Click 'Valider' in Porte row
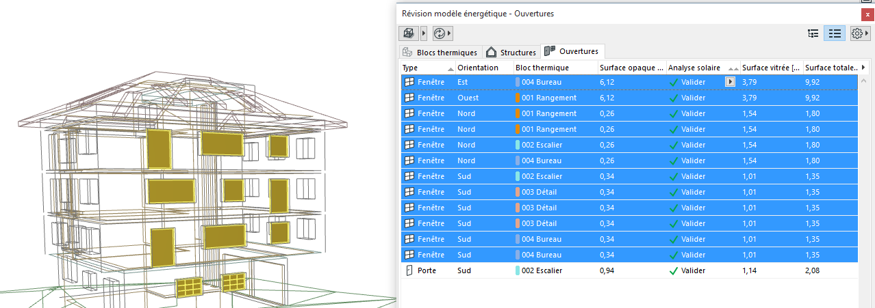Viewport: 875px width, 308px height. pyautogui.click(x=693, y=270)
